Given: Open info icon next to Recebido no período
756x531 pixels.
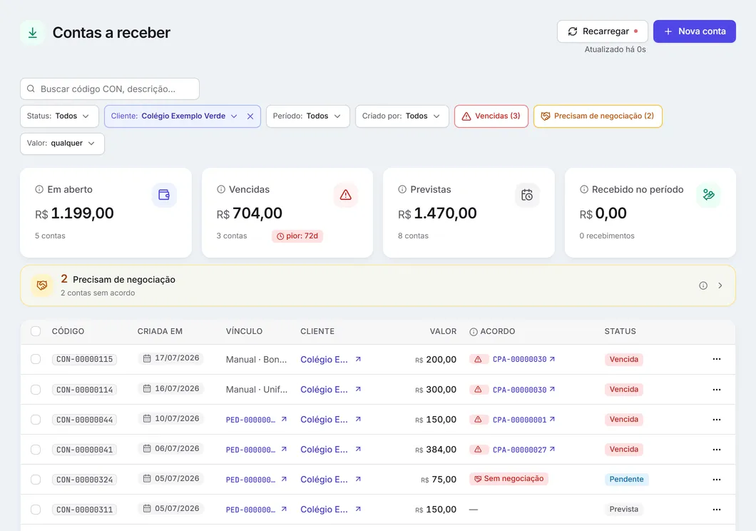Looking at the screenshot, I should [584, 190].
